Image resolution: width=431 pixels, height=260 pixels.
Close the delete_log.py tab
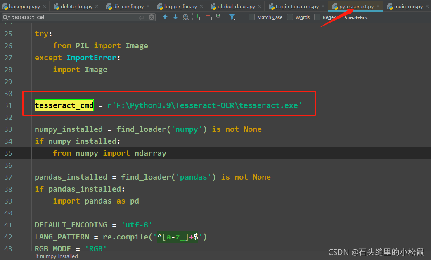click(x=97, y=6)
